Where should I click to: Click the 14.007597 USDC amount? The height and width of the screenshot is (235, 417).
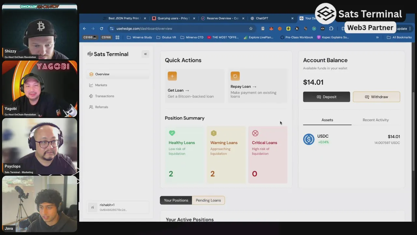(387, 143)
